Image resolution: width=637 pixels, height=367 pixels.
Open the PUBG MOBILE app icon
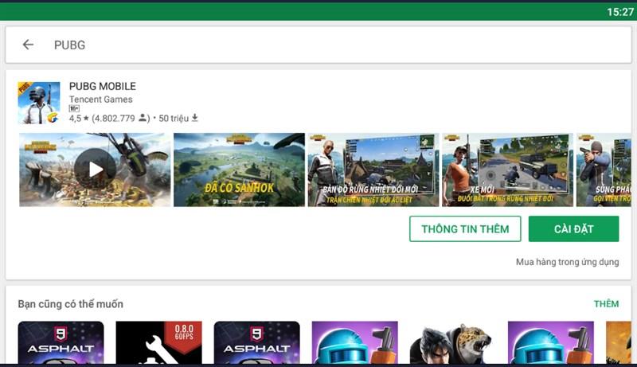click(x=39, y=103)
